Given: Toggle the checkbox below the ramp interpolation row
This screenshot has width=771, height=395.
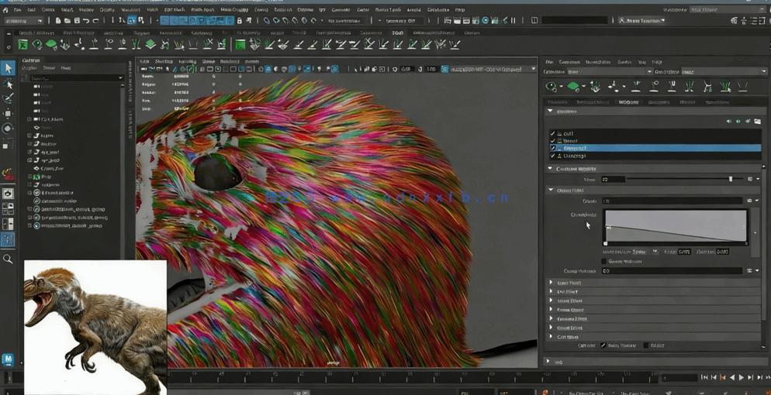Looking at the screenshot, I should coord(603,262).
